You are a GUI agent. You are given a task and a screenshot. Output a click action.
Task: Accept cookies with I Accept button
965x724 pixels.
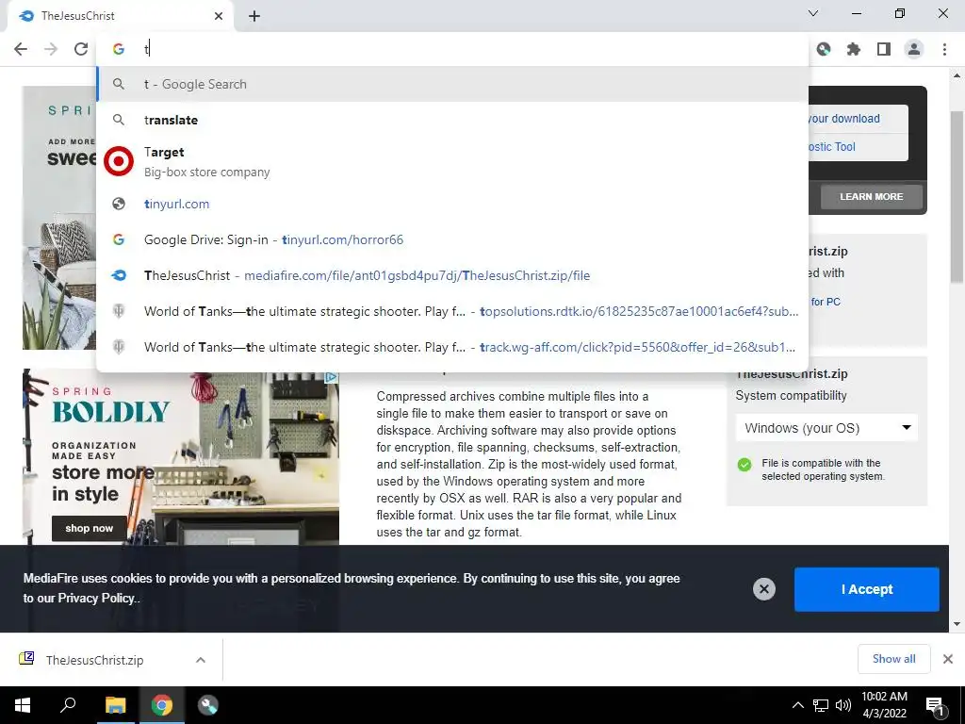pyautogui.click(x=867, y=589)
